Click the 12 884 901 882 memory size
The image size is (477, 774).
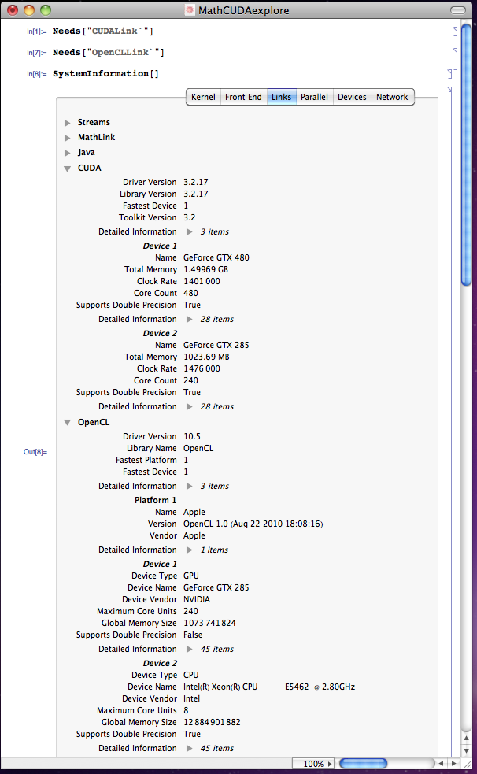[x=212, y=722]
